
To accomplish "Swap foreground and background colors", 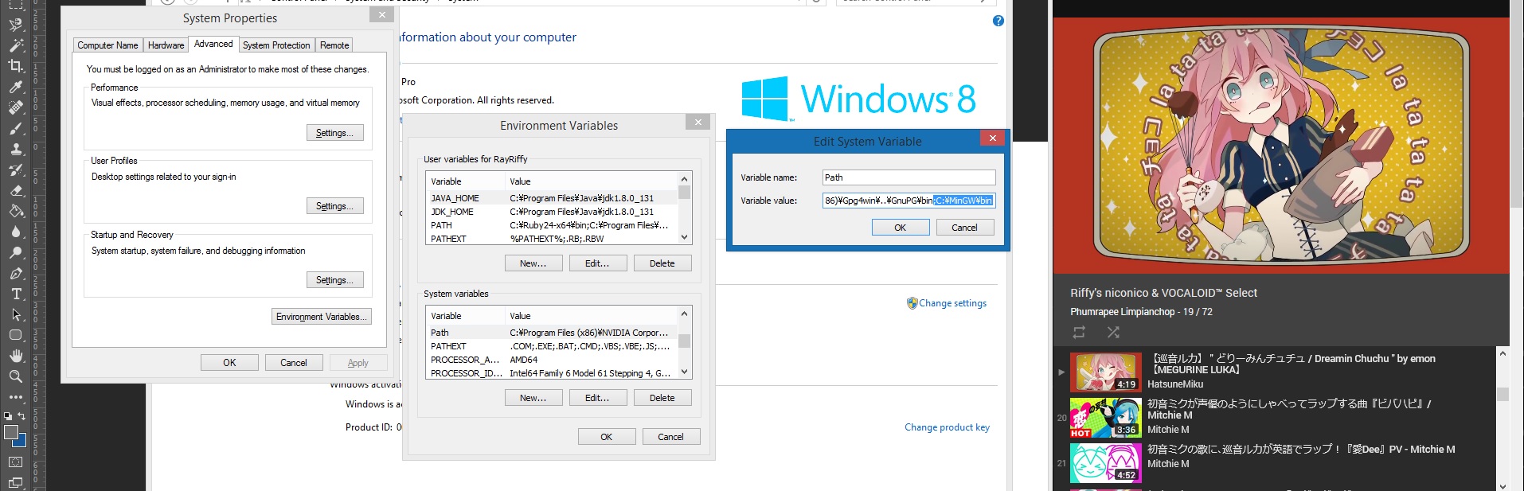I will [22, 415].
